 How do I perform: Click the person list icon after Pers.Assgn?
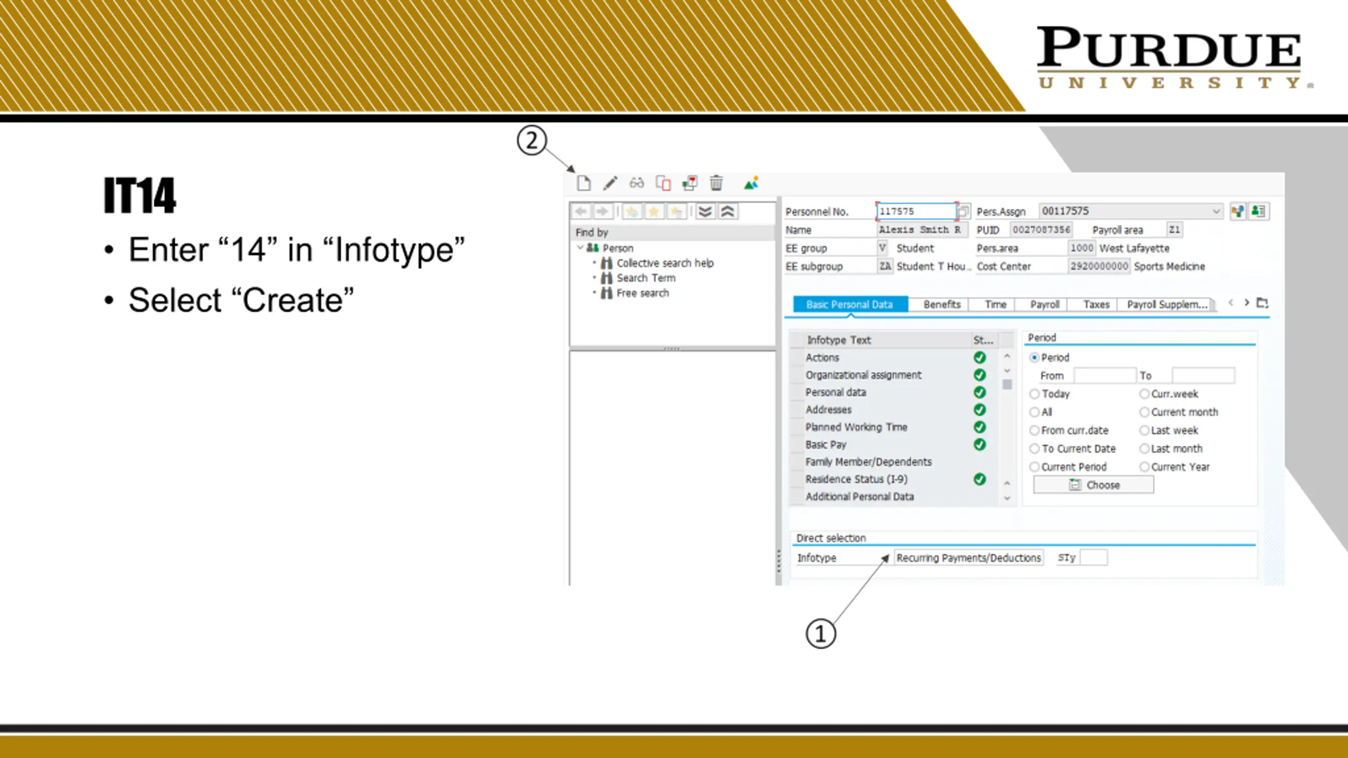coord(1259,212)
